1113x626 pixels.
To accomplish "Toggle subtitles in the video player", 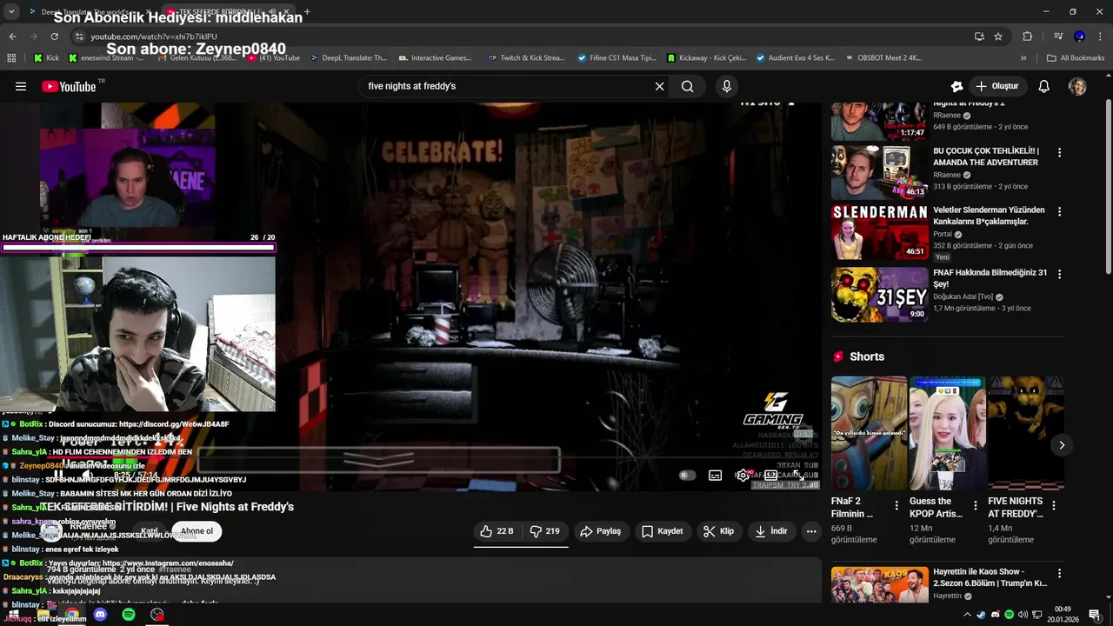I will click(x=715, y=476).
